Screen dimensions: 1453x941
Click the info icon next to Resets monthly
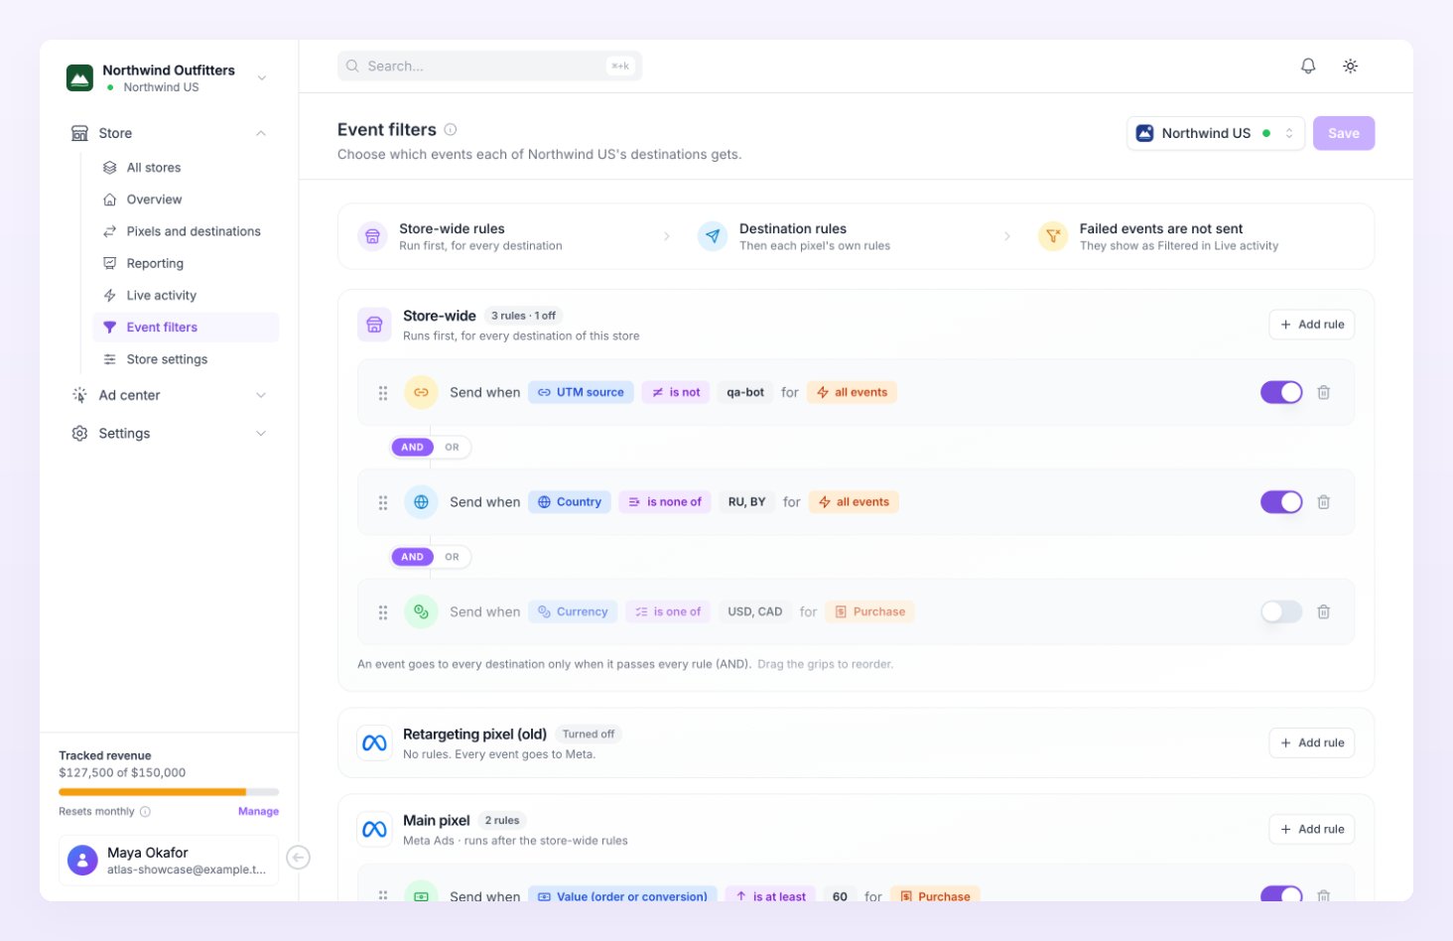(x=145, y=811)
